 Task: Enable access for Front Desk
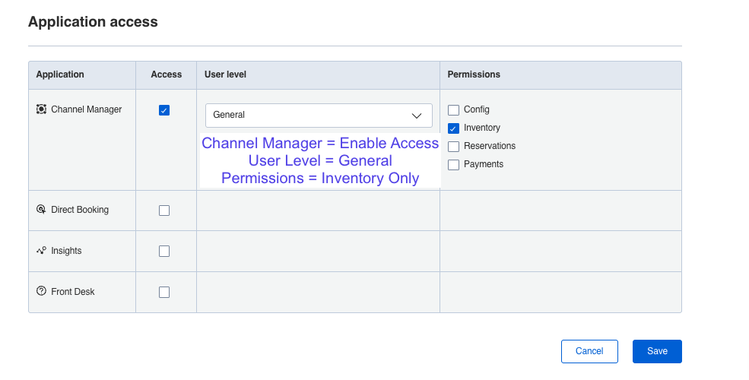164,293
